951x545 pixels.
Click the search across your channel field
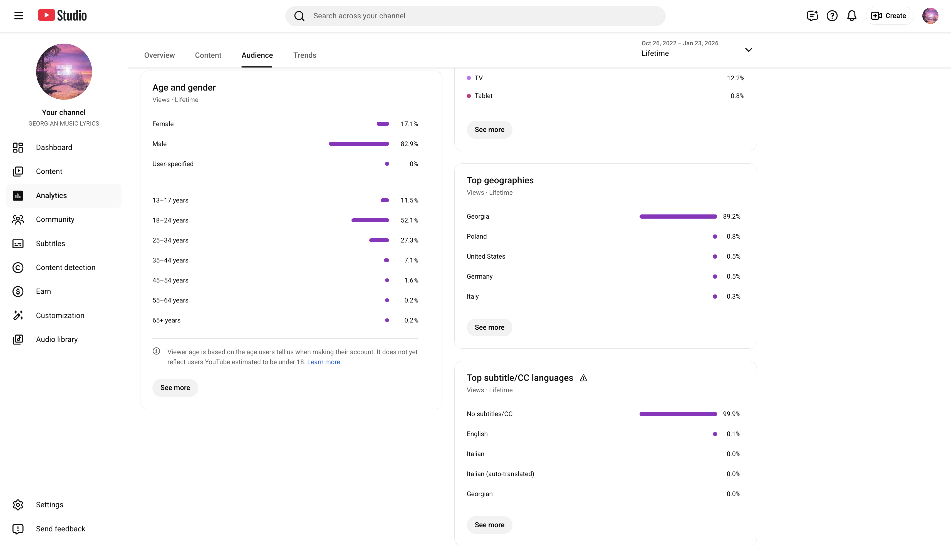[475, 16]
